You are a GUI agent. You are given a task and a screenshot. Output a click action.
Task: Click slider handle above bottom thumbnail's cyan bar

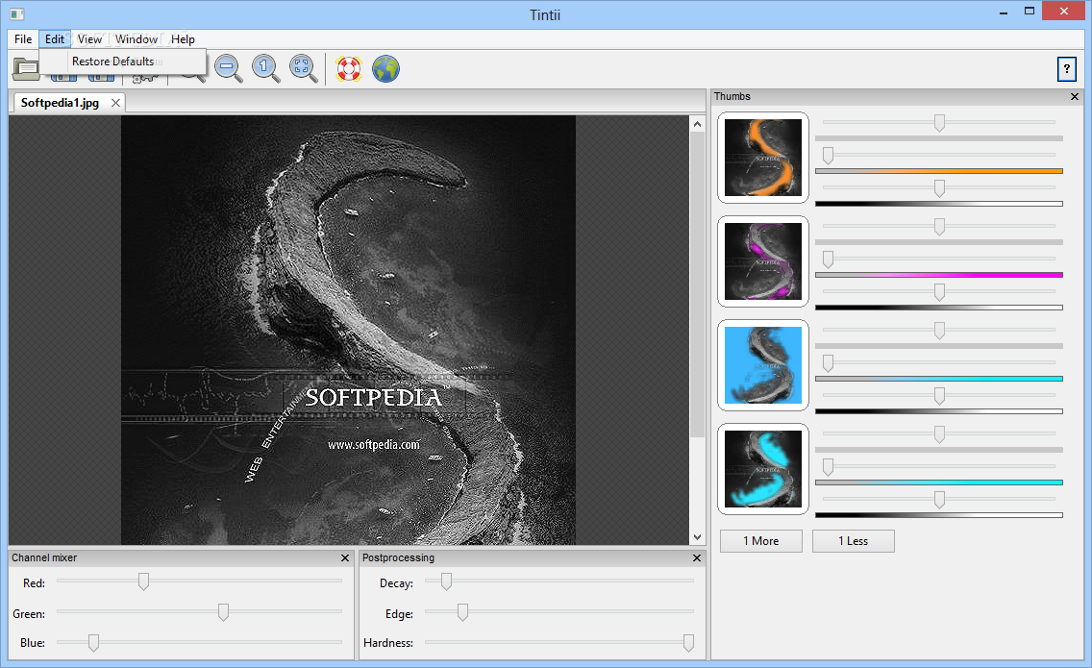828,467
